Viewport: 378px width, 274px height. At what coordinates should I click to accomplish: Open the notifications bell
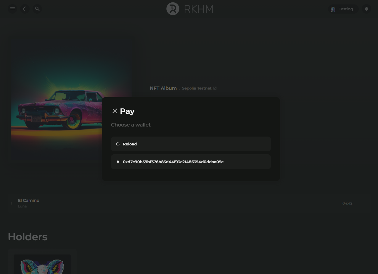366,9
